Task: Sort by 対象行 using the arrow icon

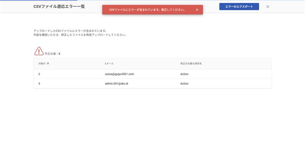Action: (x=48, y=64)
